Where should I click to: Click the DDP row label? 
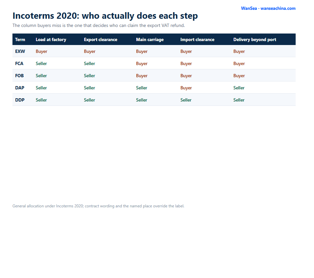pos(20,100)
